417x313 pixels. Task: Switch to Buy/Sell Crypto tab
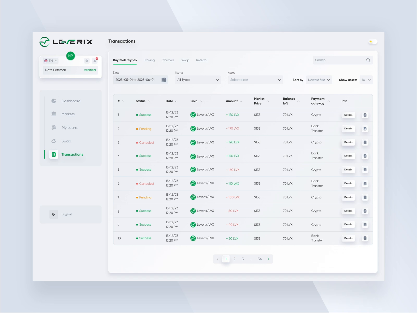[x=125, y=60]
